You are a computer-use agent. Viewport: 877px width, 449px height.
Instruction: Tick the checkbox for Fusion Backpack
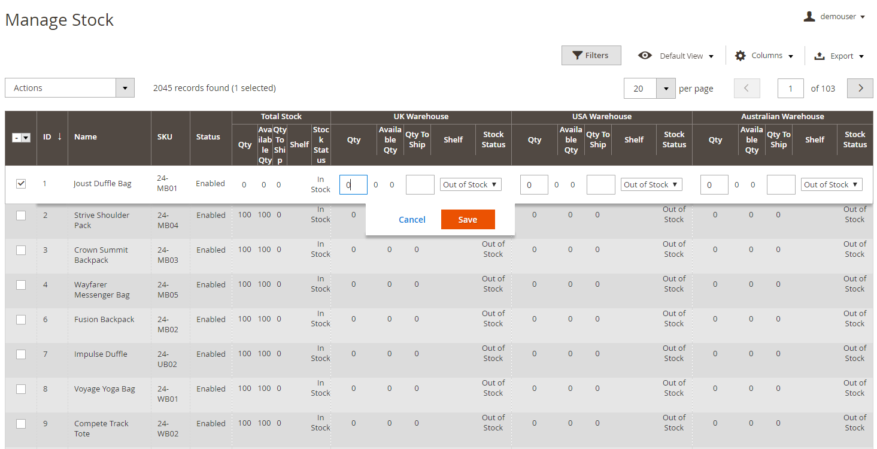(x=21, y=320)
